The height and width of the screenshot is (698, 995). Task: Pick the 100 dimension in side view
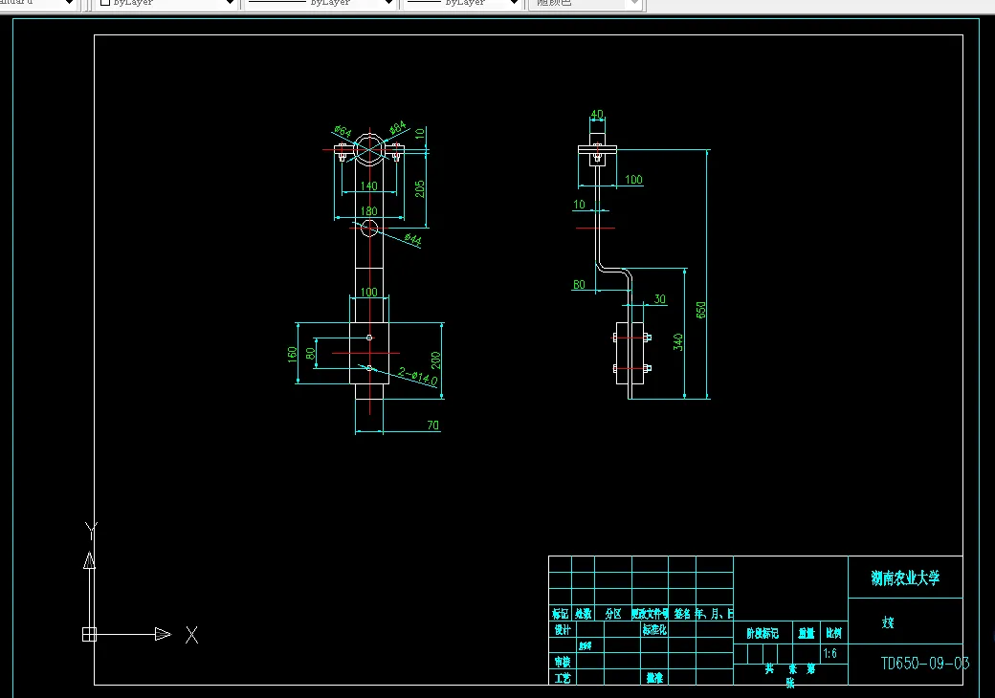(633, 180)
